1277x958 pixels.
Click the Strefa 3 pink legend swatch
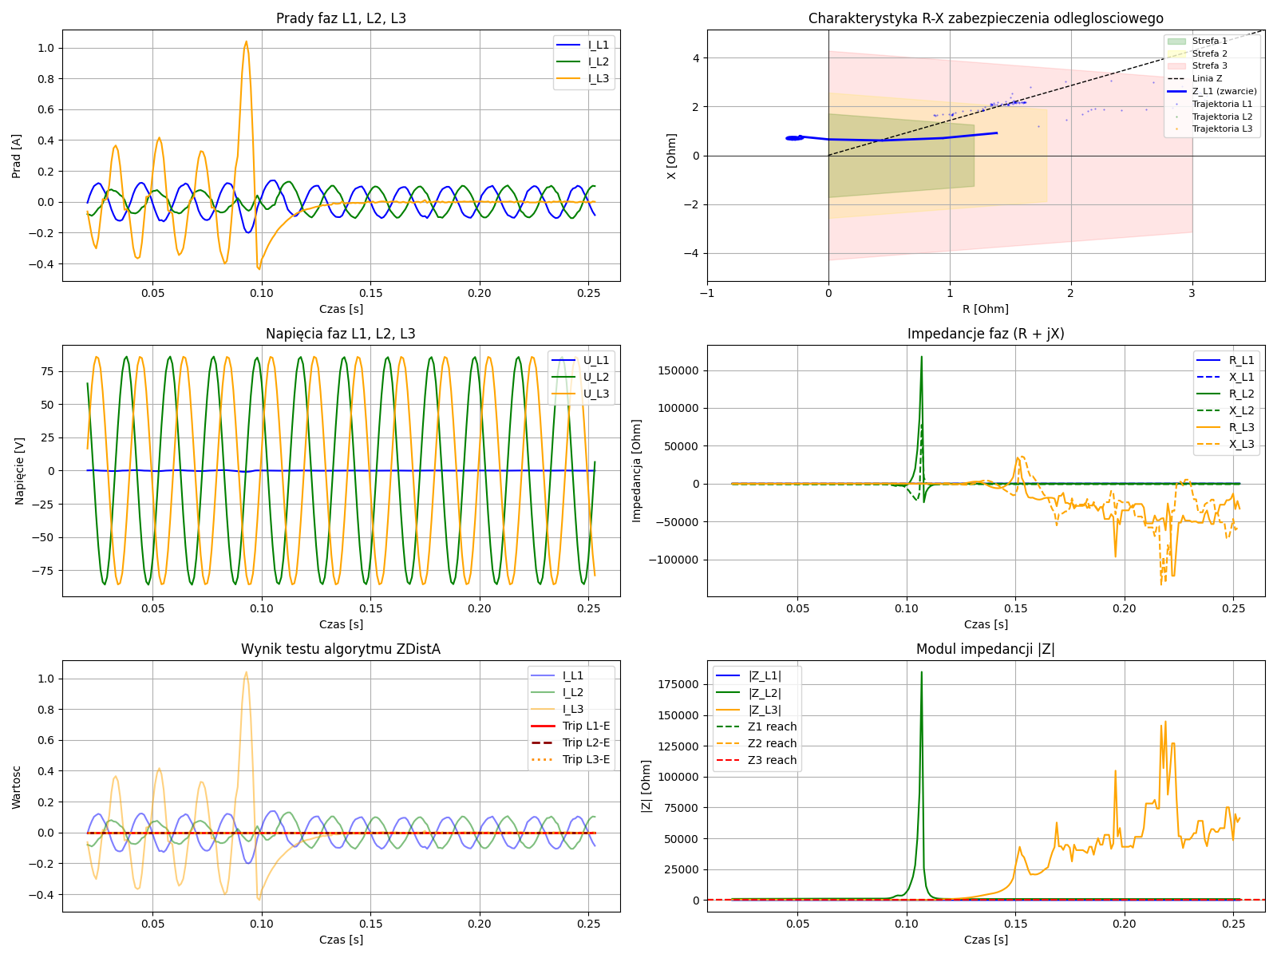[x=1176, y=65]
